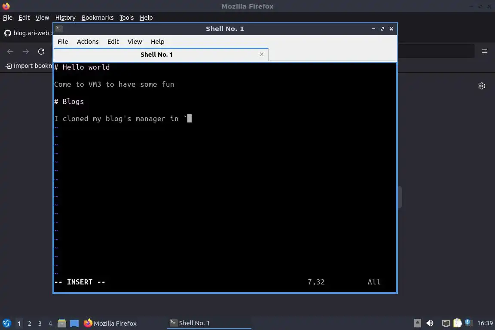Close the Shell No. 1 tab
The image size is (495, 330).
[x=261, y=54]
